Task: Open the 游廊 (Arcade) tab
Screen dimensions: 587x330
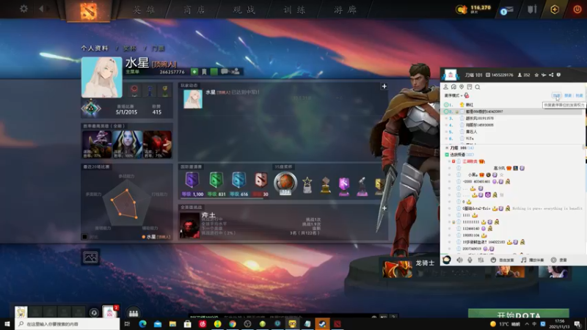Action: (x=345, y=10)
